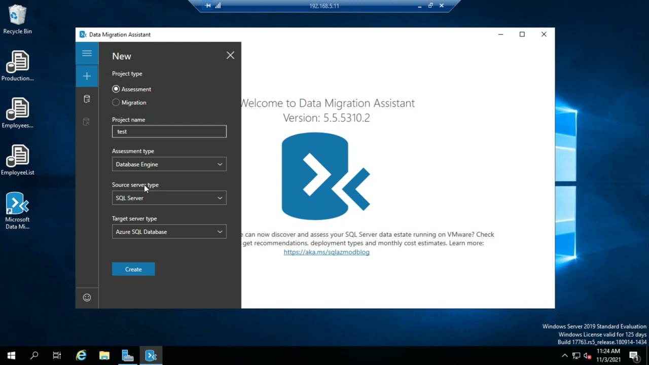Image resolution: width=649 pixels, height=365 pixels.
Task: Open the aka.ms/sqlazmodblog link
Action: coord(327,252)
